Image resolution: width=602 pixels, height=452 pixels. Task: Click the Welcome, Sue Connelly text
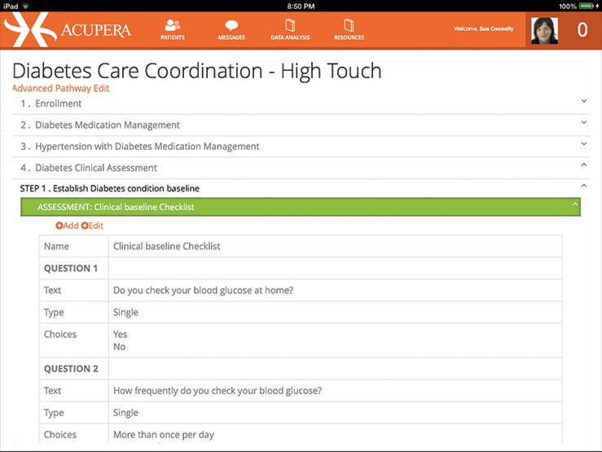pyautogui.click(x=483, y=29)
